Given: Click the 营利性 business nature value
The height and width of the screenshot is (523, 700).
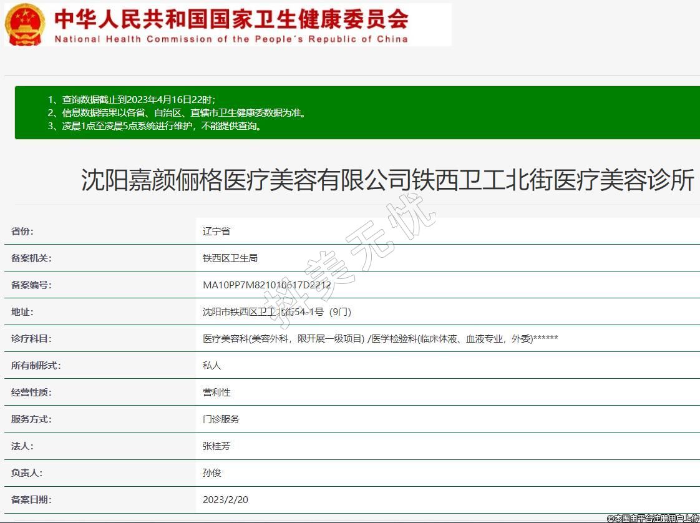Looking at the screenshot, I should coord(216,393).
